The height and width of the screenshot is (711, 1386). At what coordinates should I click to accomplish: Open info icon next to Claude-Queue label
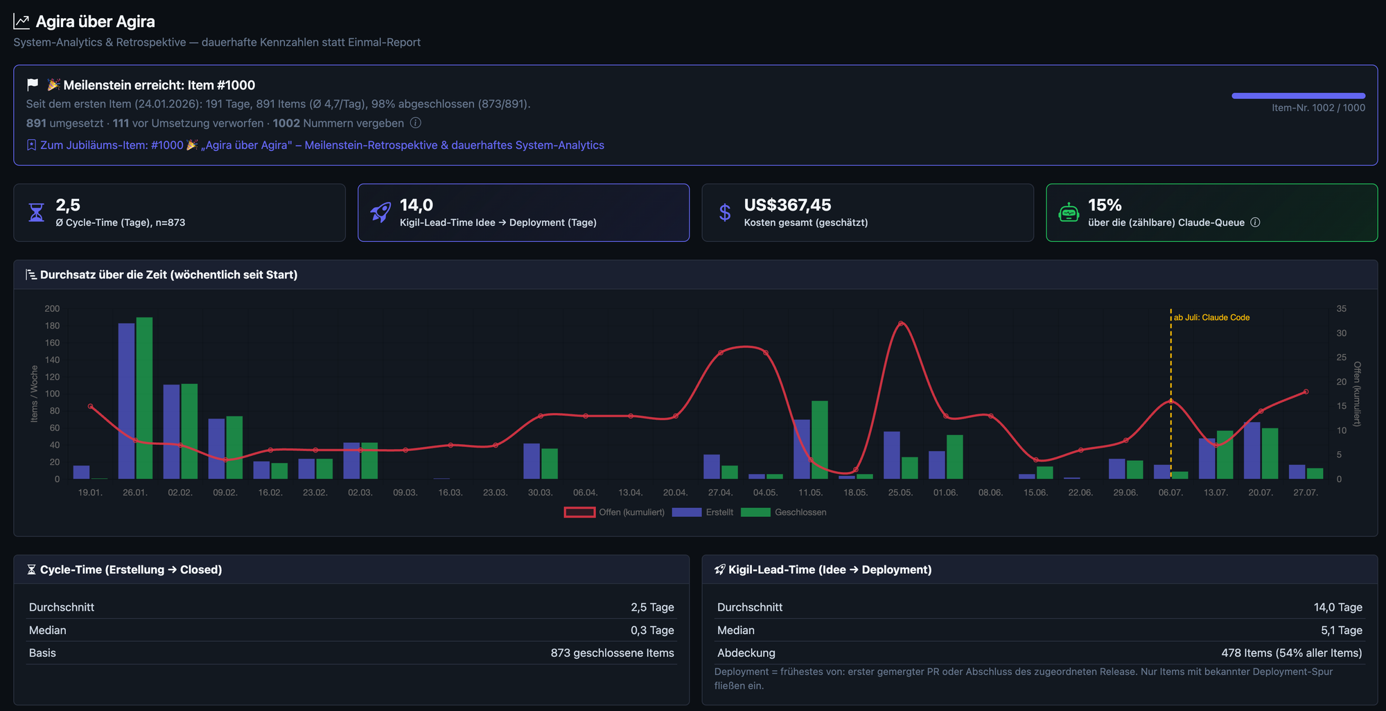coord(1255,222)
